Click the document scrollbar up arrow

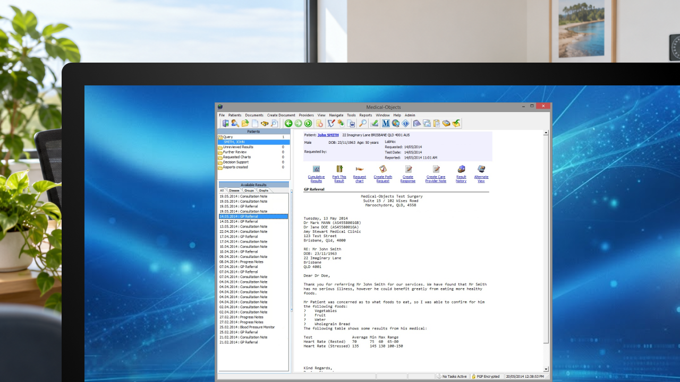click(x=546, y=133)
